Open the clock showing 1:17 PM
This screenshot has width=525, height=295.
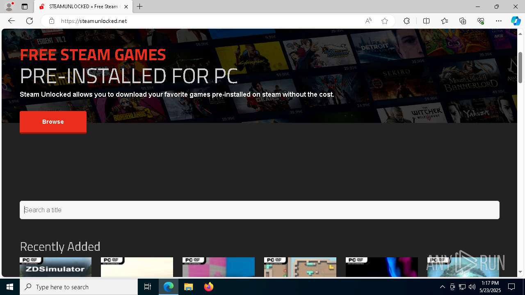tap(490, 287)
